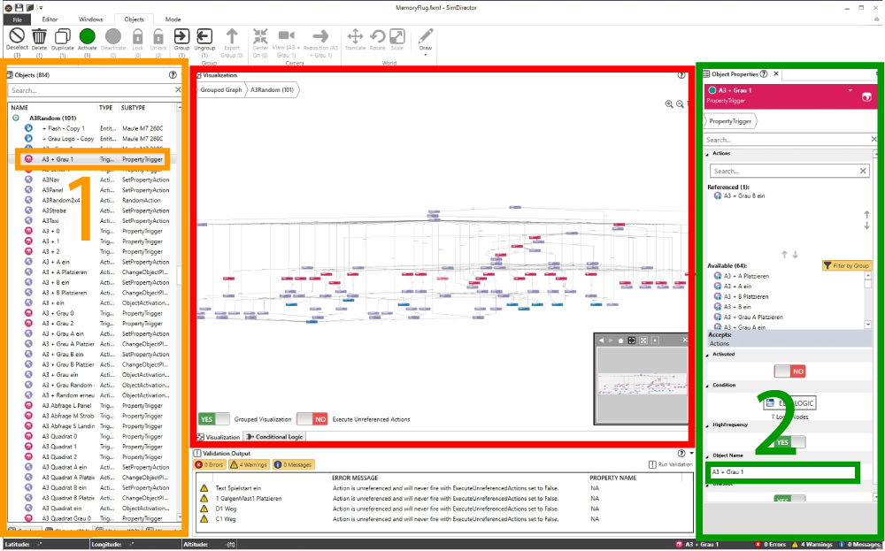This screenshot has width=885, height=551.
Task: Collapse the Actions property section
Action: [707, 154]
